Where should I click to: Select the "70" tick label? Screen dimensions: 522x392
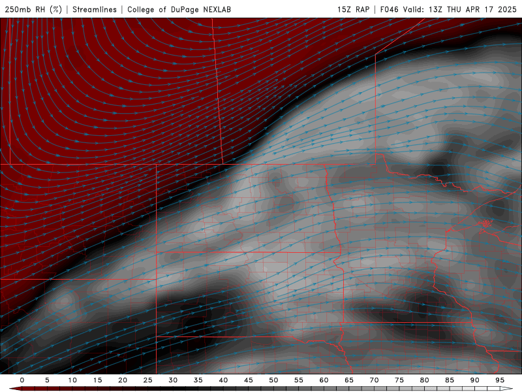click(374, 380)
